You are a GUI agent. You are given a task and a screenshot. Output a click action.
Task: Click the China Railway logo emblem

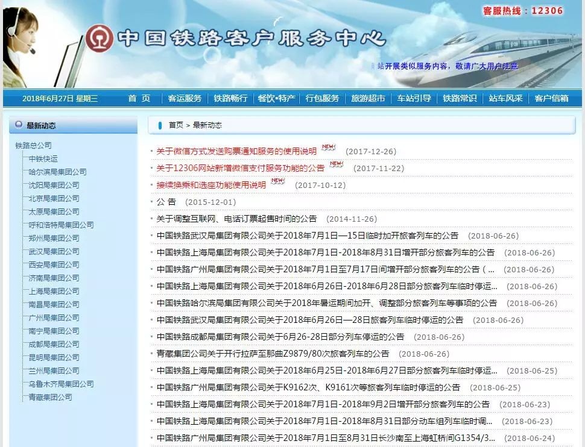(x=100, y=39)
